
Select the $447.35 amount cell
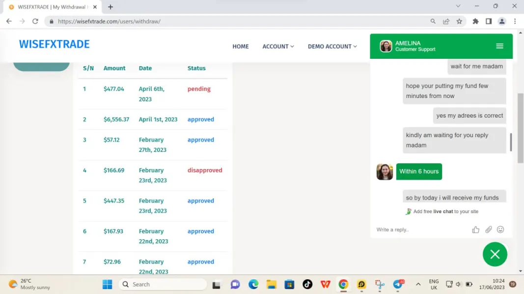click(114, 201)
